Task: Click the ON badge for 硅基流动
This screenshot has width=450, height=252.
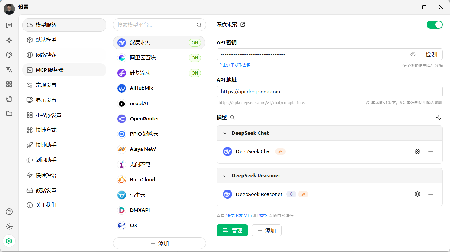Action: [195, 73]
